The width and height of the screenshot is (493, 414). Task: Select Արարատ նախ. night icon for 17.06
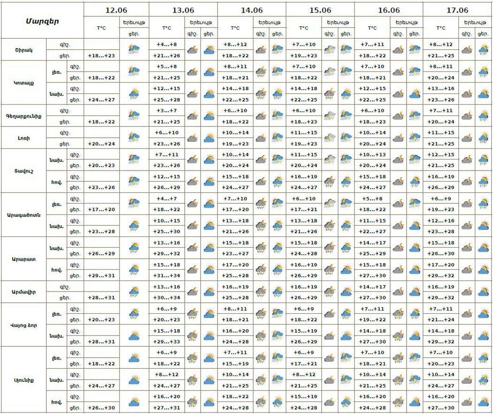[467, 248]
